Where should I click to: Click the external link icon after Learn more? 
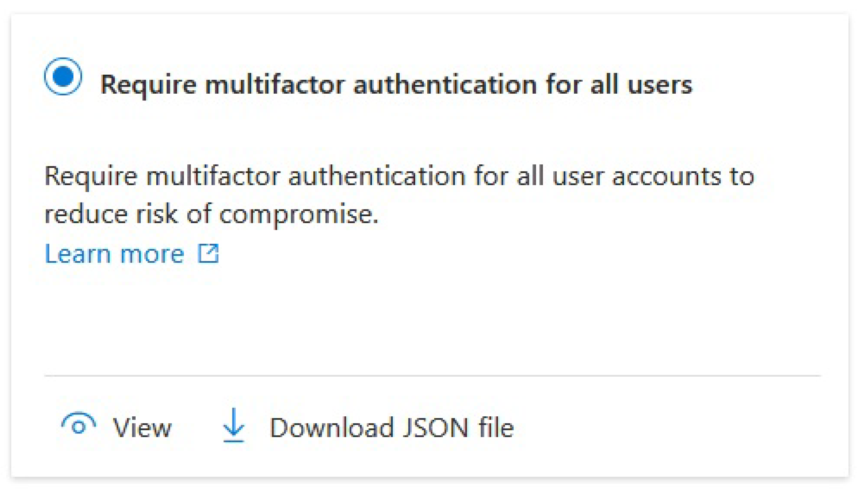pos(208,254)
